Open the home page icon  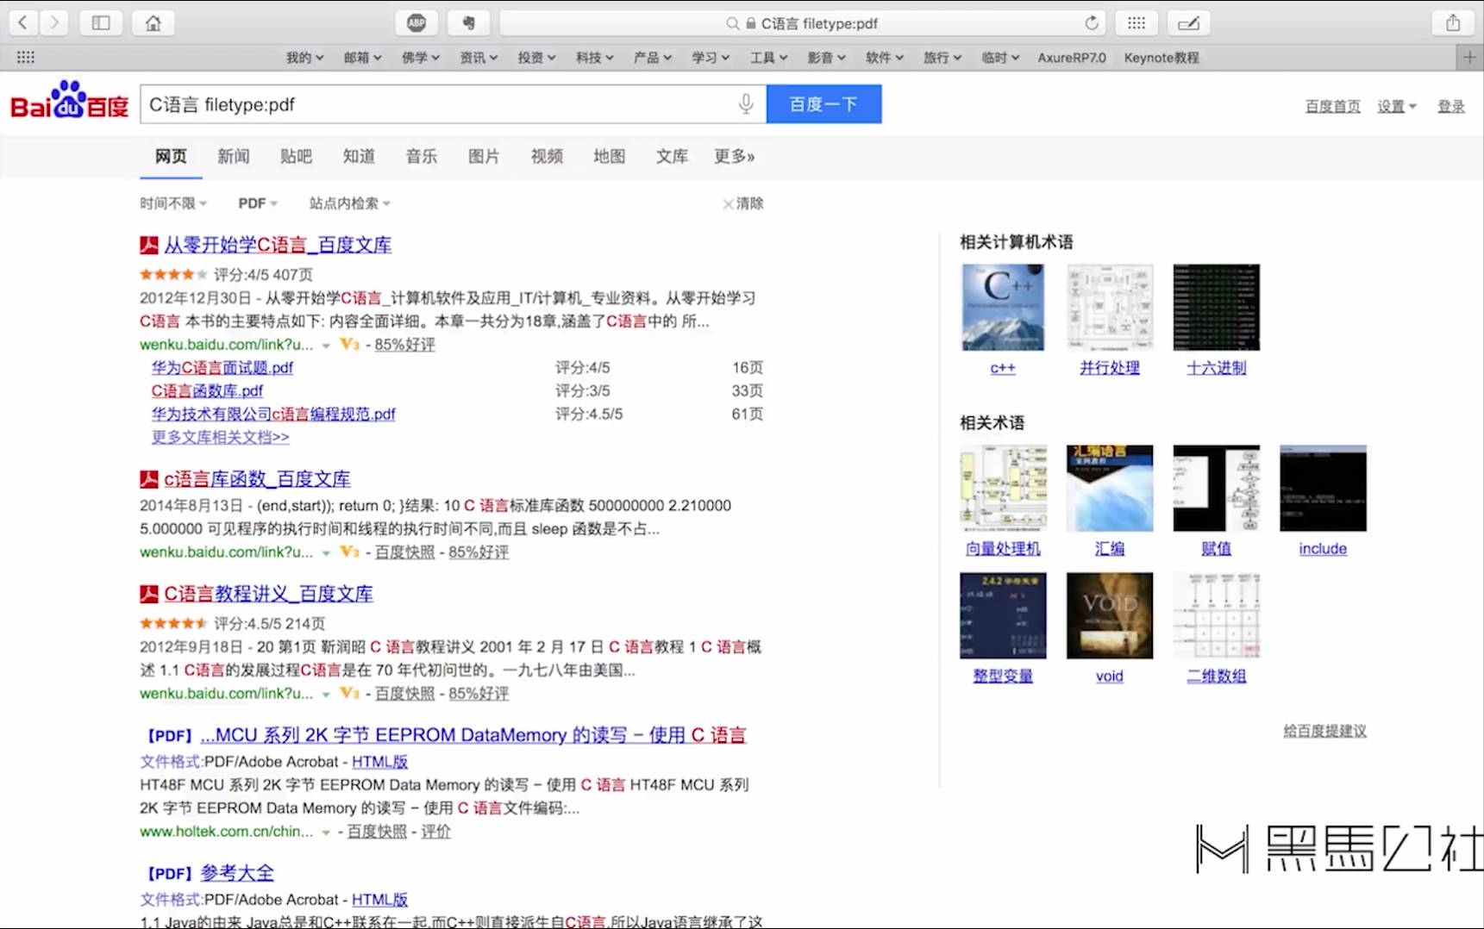pyautogui.click(x=153, y=23)
